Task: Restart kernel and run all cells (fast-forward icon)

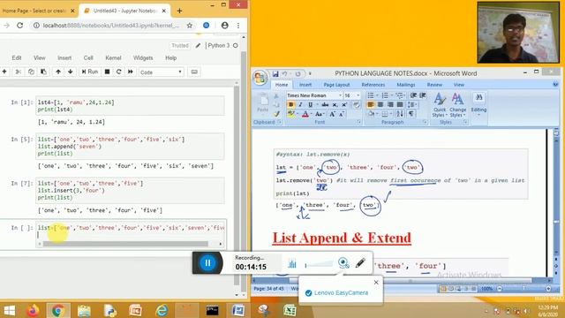Action: point(131,72)
